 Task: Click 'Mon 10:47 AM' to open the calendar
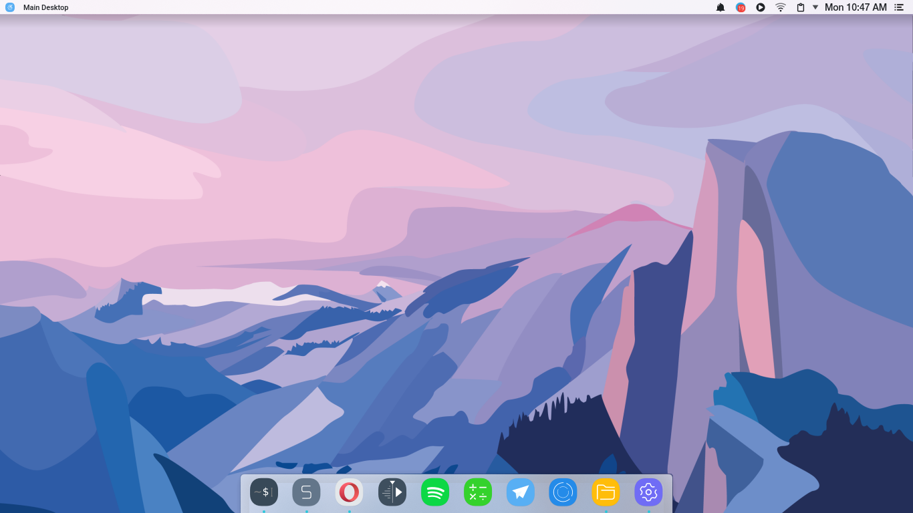858,7
